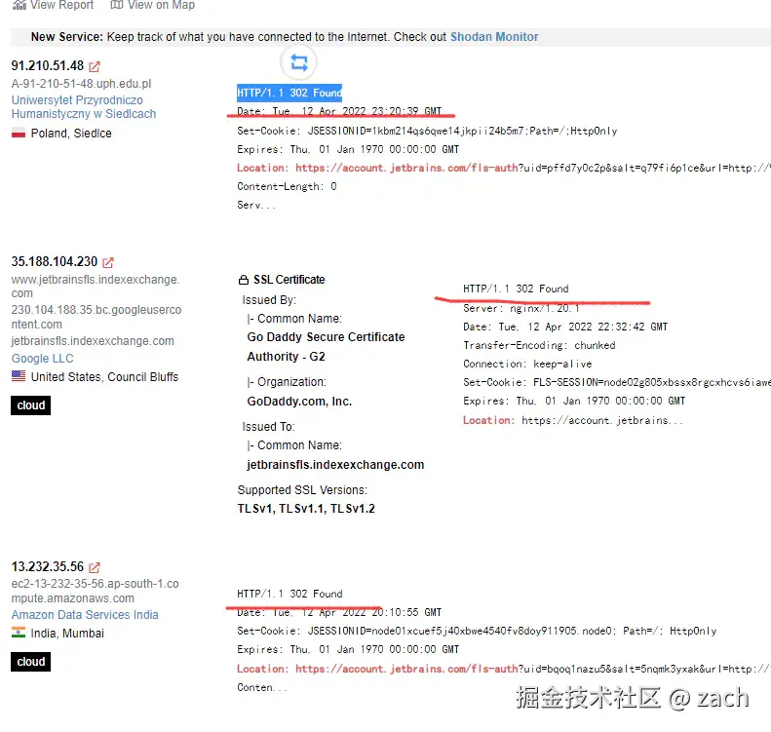Click Issued To common name jetbrainsfls.indexexchange.com
Screen dimensions: 771x732
coord(335,465)
